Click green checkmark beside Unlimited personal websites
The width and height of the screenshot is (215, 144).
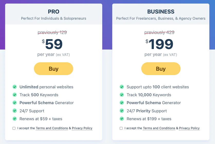[15, 87]
